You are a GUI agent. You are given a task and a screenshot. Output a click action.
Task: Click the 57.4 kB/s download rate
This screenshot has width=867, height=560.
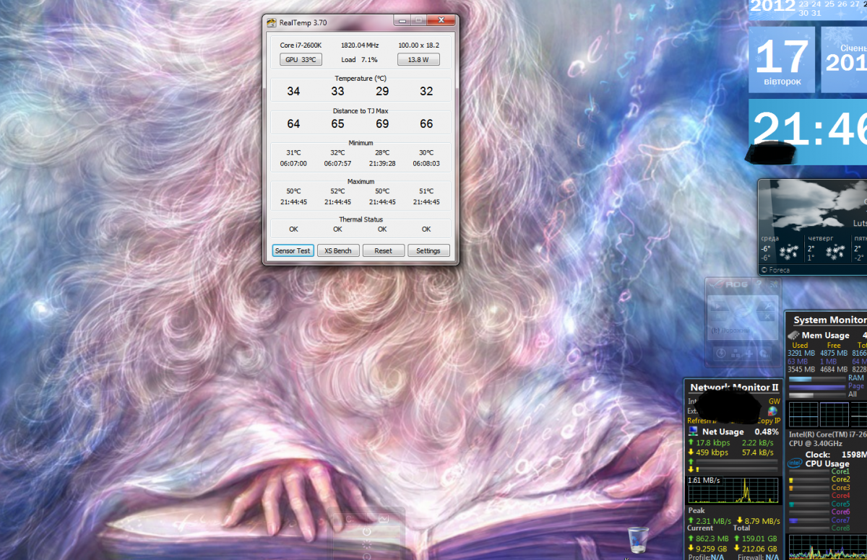[757, 452]
